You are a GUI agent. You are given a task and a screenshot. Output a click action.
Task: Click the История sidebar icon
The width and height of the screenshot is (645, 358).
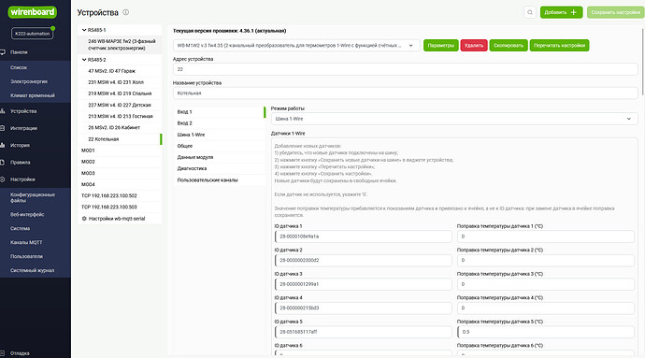3,145
